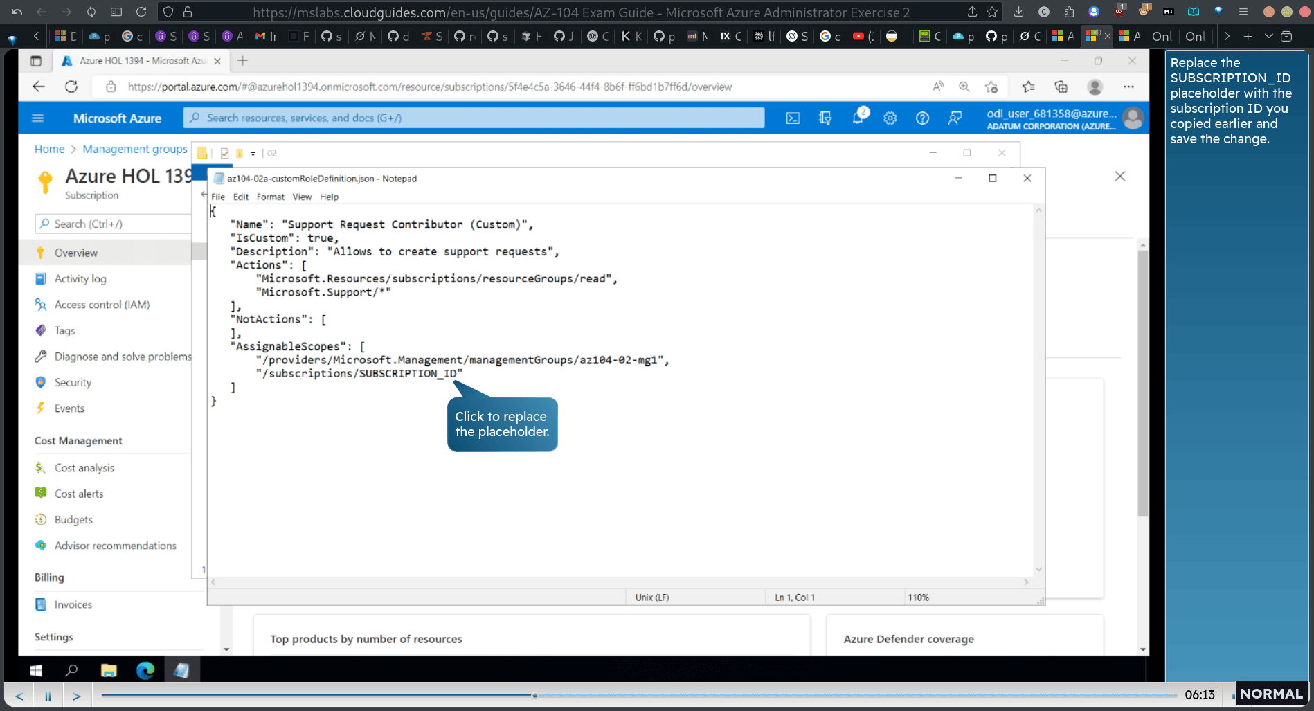The image size is (1314, 711).
Task: Open Notepad Help menu
Action: [329, 197]
